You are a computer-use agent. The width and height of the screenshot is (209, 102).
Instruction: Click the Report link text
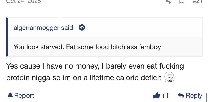point(24,95)
